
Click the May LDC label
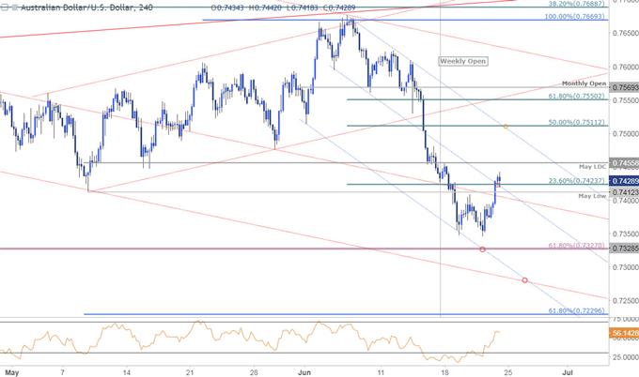(x=593, y=167)
